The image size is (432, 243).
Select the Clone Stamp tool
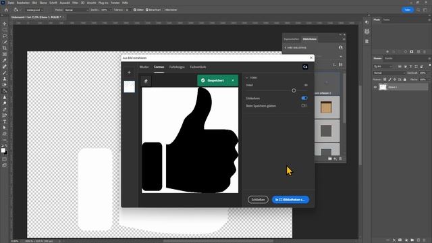tap(5, 79)
